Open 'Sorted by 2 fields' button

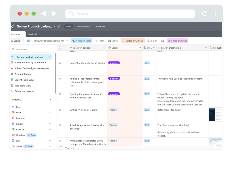133,41
